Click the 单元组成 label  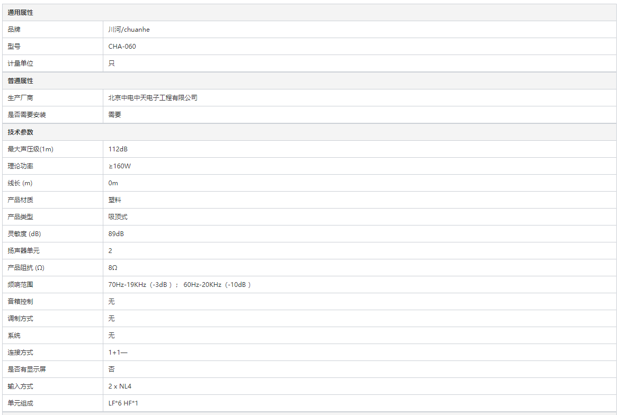tap(20, 403)
